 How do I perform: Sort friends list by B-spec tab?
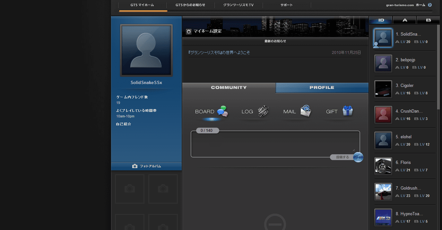pyautogui.click(x=428, y=20)
